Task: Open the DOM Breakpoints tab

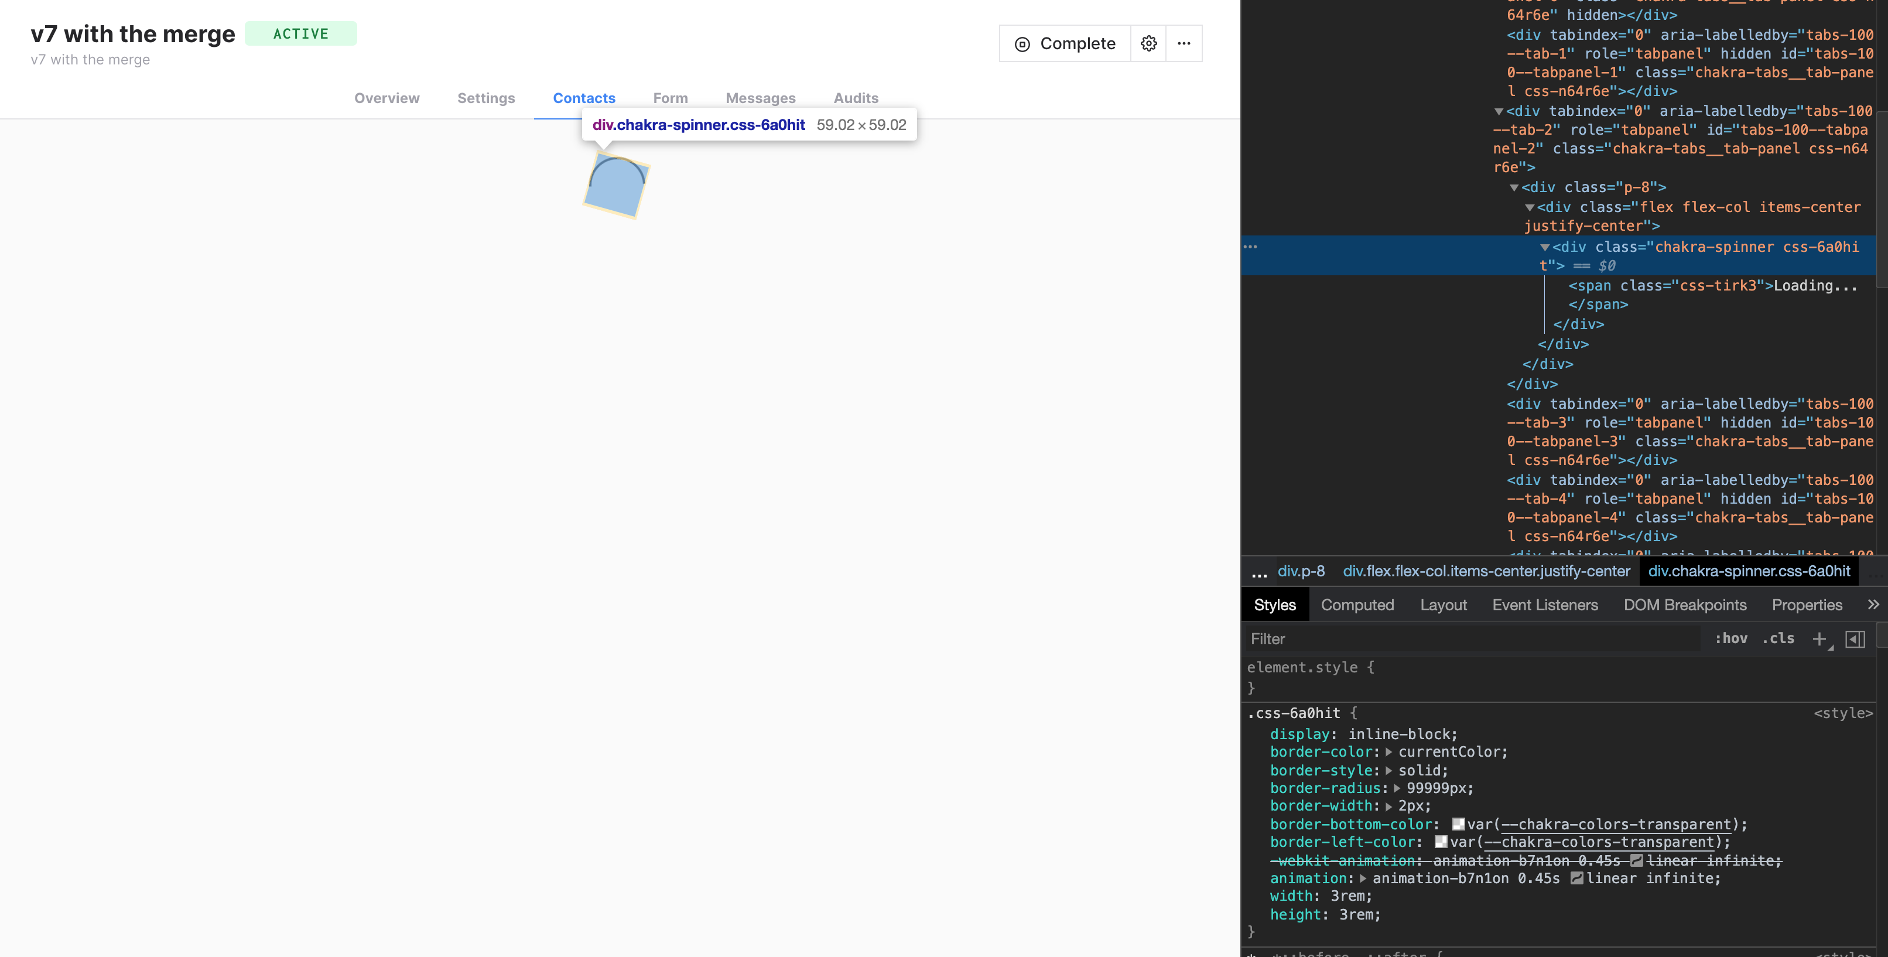Action: point(1685,605)
